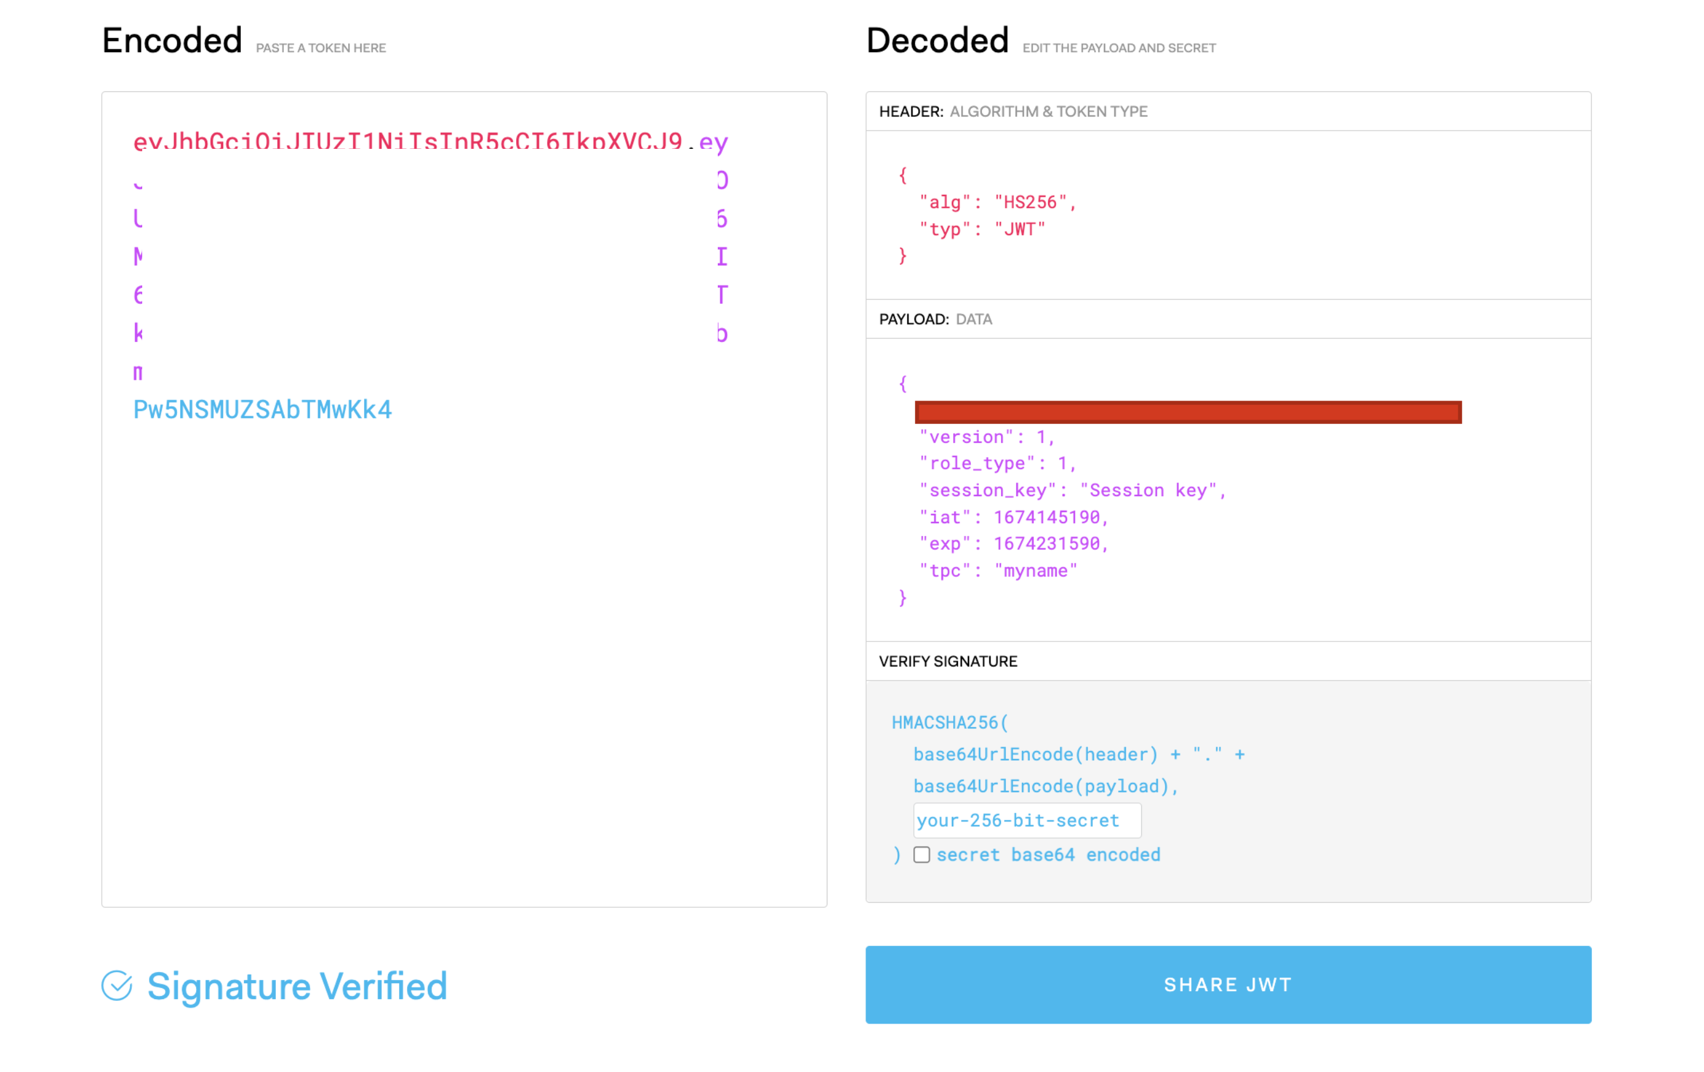This screenshot has height=1072, width=1704.
Task: Click the HEADER: Algorithm & Token Type label
Action: 1013,111
